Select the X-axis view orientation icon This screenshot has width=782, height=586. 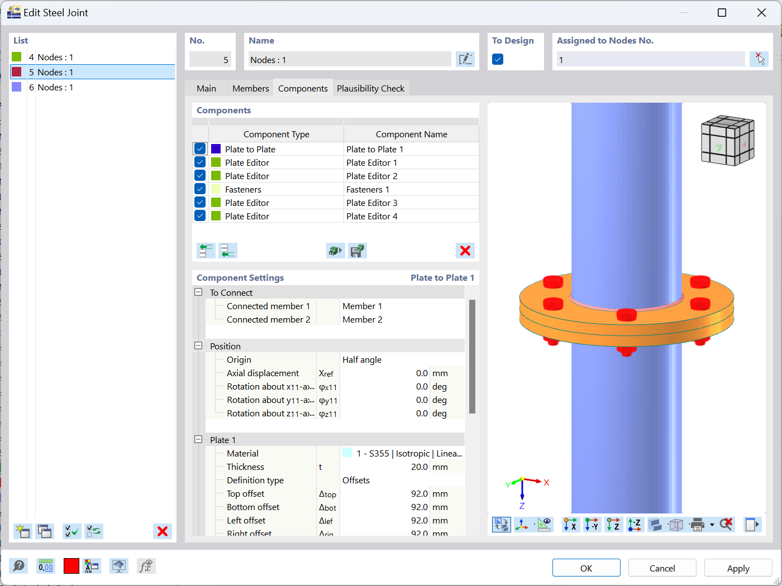click(x=570, y=525)
